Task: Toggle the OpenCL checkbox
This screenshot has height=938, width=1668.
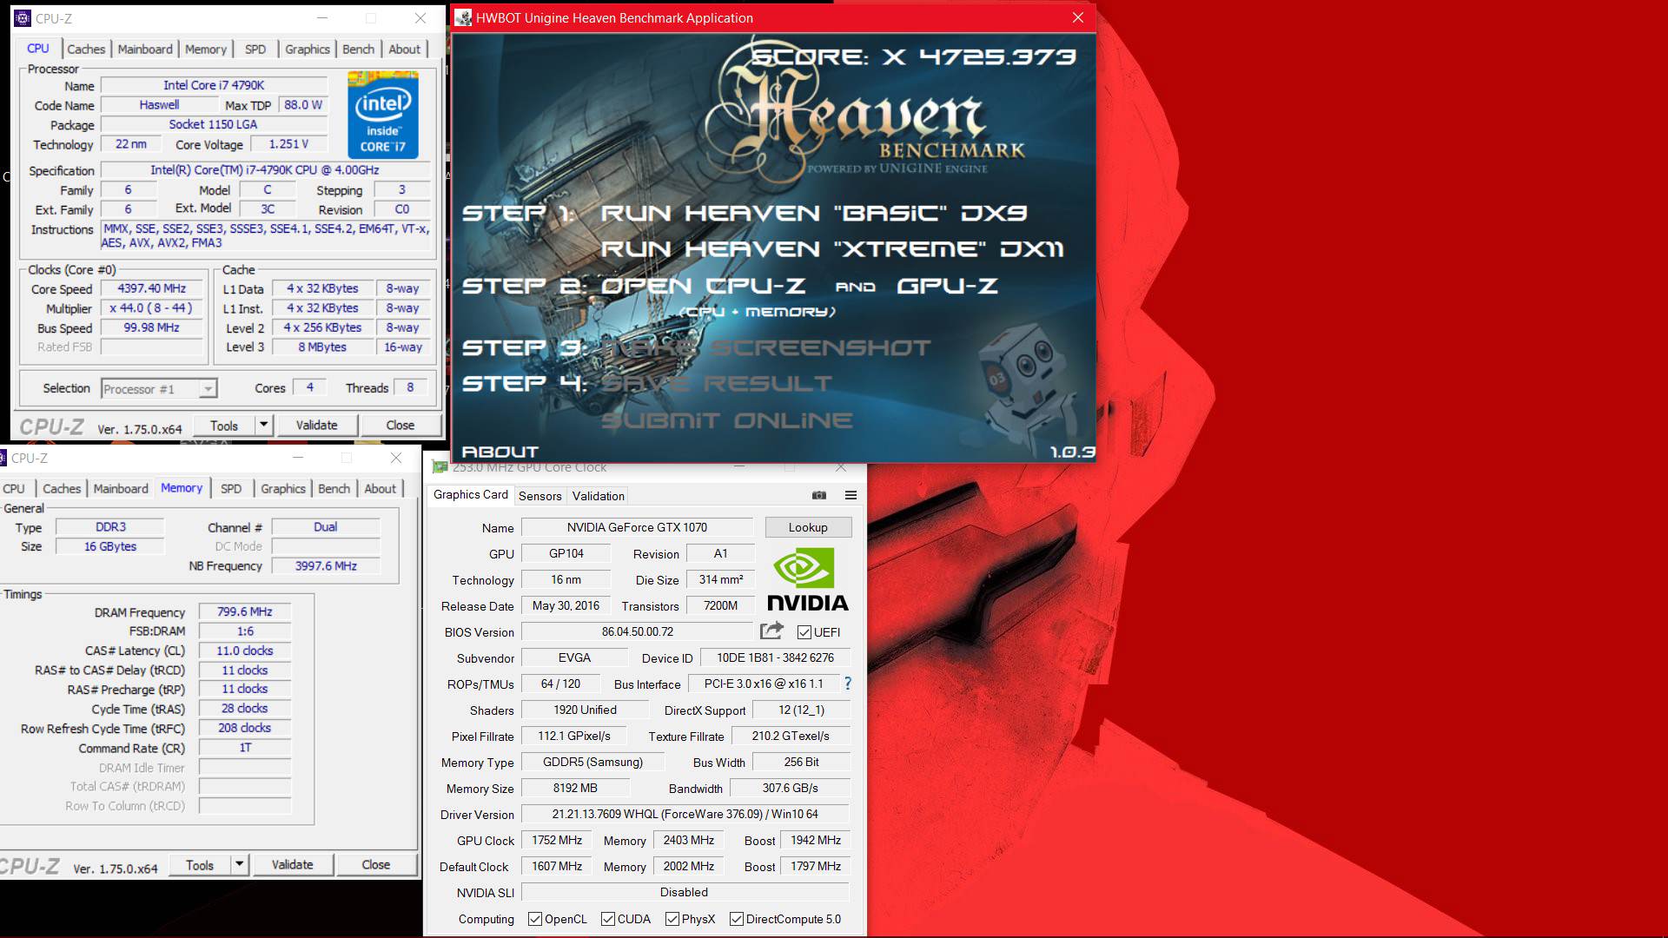Action: tap(535, 919)
